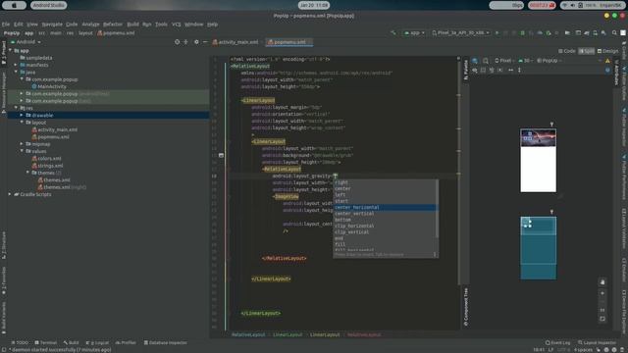Open the AVD Manager icon in toolbar
Viewport: 628px width, 353px height.
tap(596, 32)
